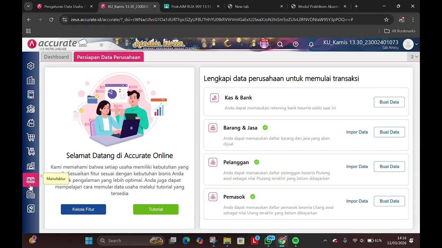The image size is (442, 248).
Task: Select the Persiapan Data Perusahaan tab
Action: click(108, 57)
